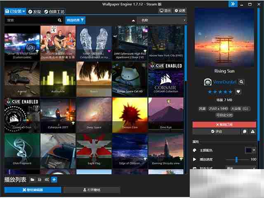This screenshot has height=198, width=264.
Task: Adjust the playback speed slider
Action: tap(238, 160)
